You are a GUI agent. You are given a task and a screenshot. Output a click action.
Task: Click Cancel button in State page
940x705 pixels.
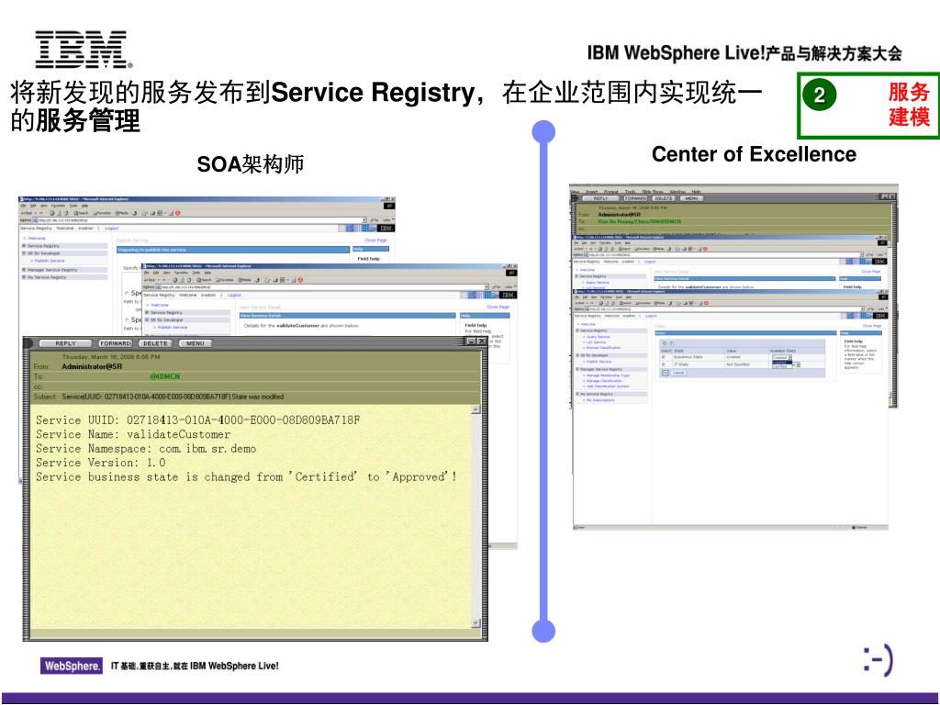[x=678, y=373]
